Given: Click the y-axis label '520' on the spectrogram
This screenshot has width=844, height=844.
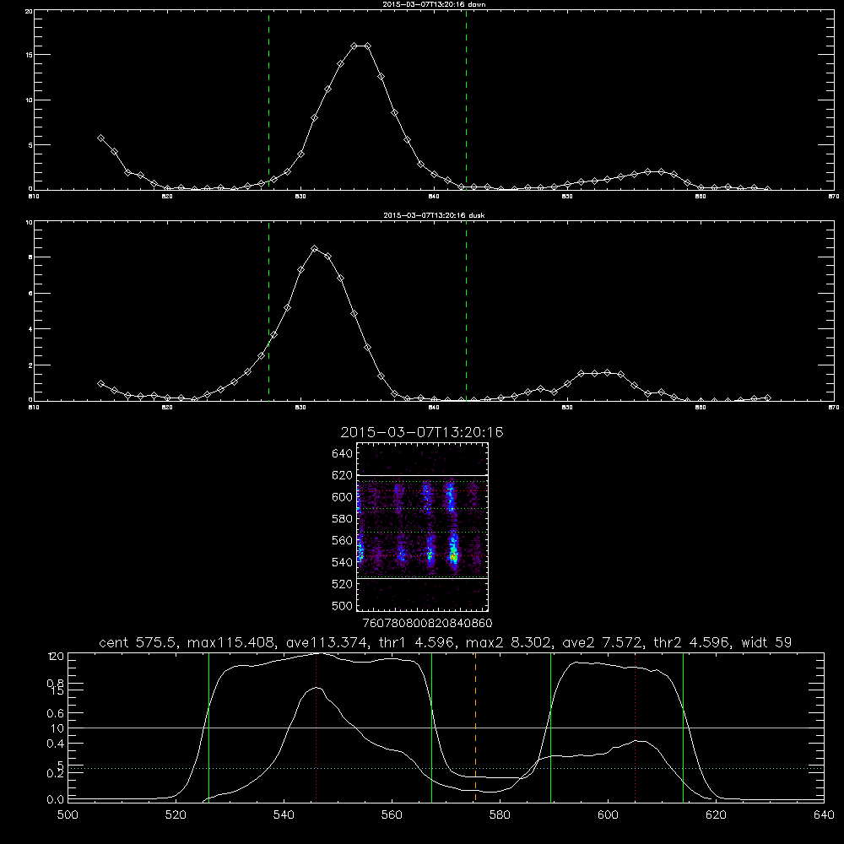Looking at the screenshot, I should click(343, 584).
